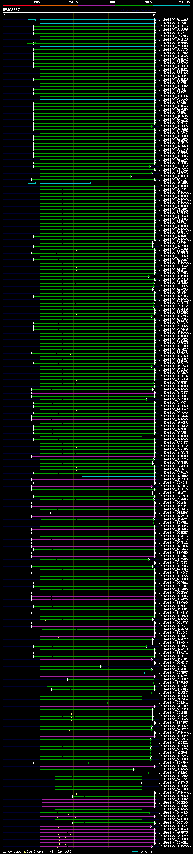This screenshot has width=193, height=854.
Task: Open hit UniRef100_Q66L23
Action: [x=173, y=233]
